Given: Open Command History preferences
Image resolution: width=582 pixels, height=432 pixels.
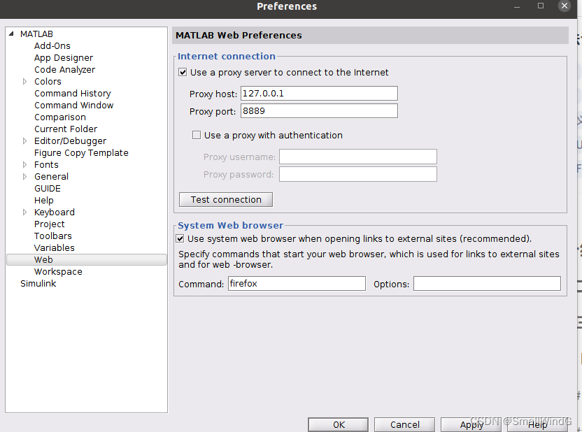Looking at the screenshot, I should click(72, 94).
